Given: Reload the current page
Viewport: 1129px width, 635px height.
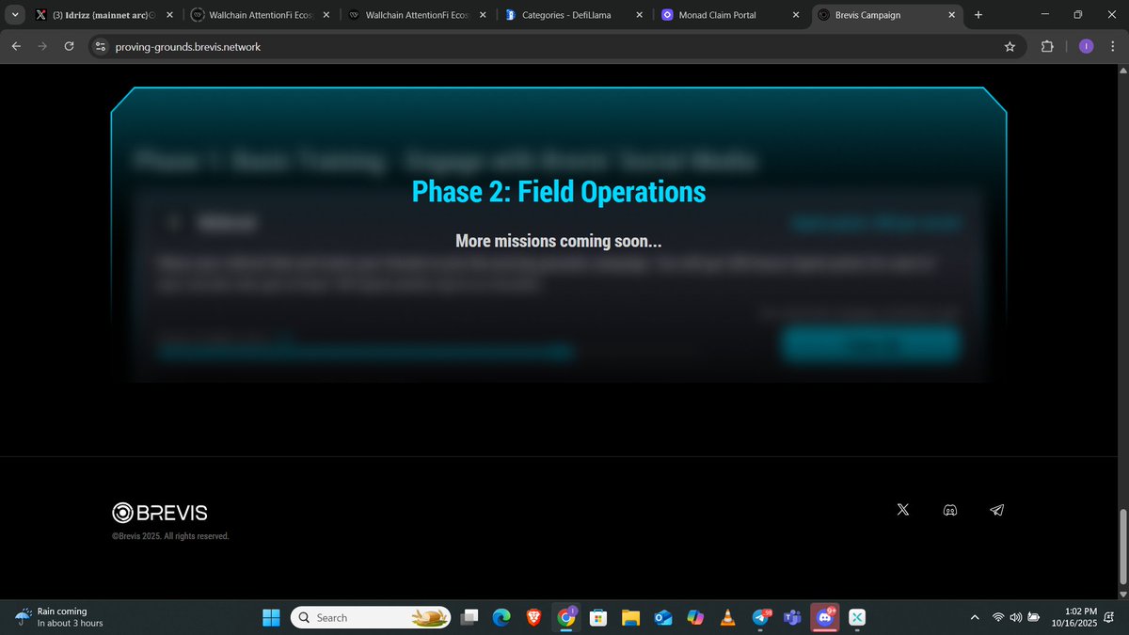Looking at the screenshot, I should coord(70,46).
